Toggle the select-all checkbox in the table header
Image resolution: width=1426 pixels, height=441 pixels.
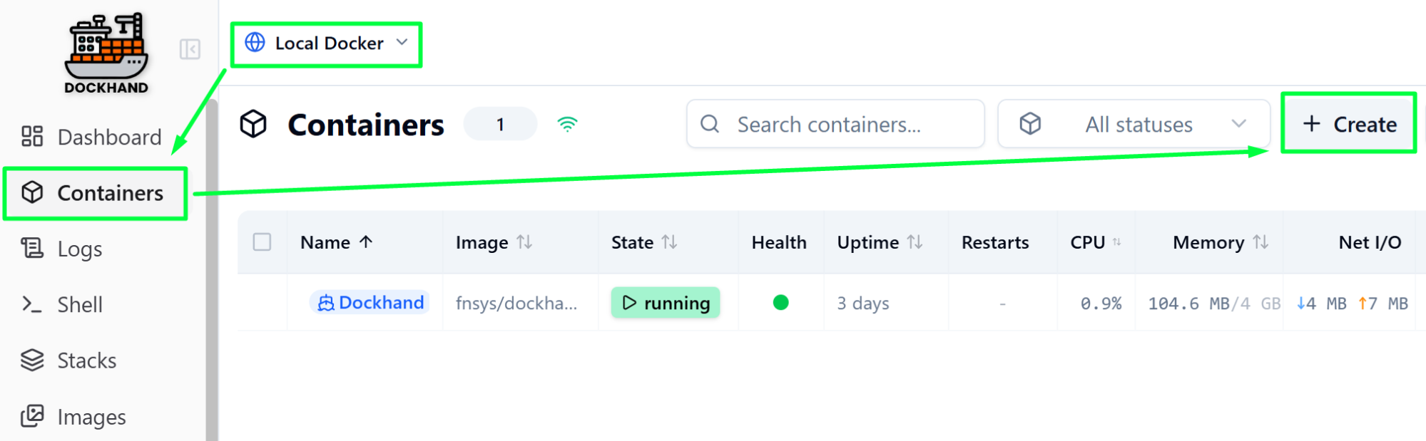262,242
